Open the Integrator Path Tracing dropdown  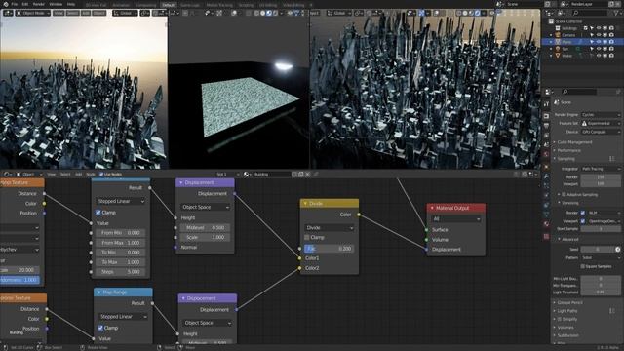click(x=601, y=169)
